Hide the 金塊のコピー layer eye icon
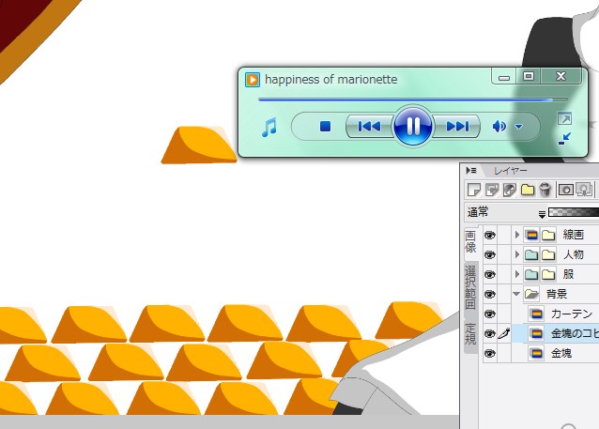The width and height of the screenshot is (599, 429). tap(490, 333)
